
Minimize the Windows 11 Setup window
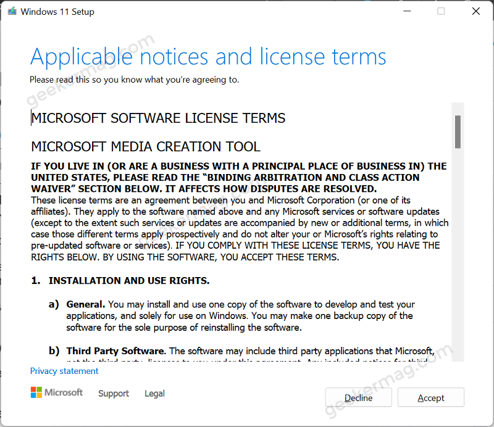407,11
